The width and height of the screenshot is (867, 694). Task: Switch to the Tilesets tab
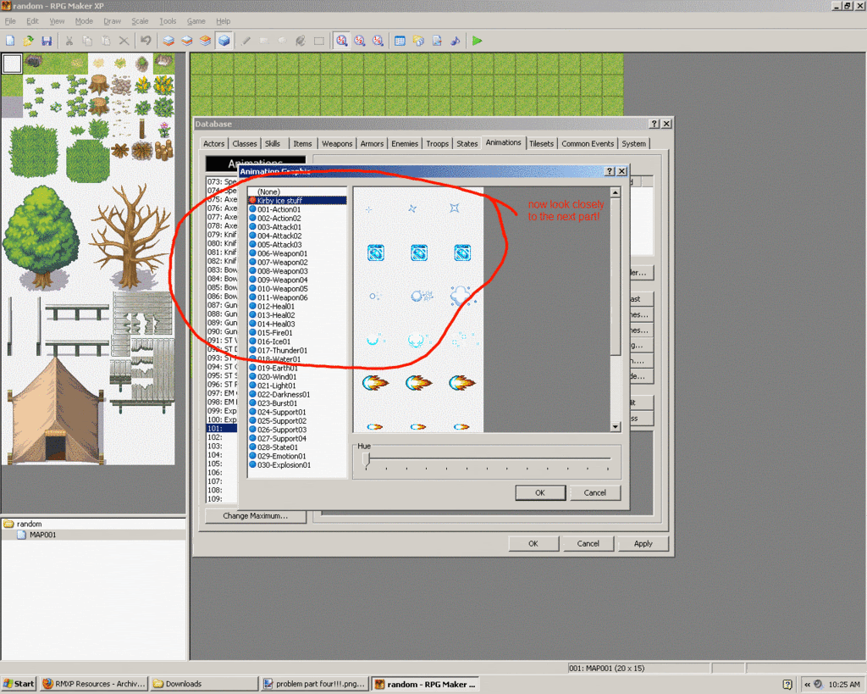click(x=541, y=144)
